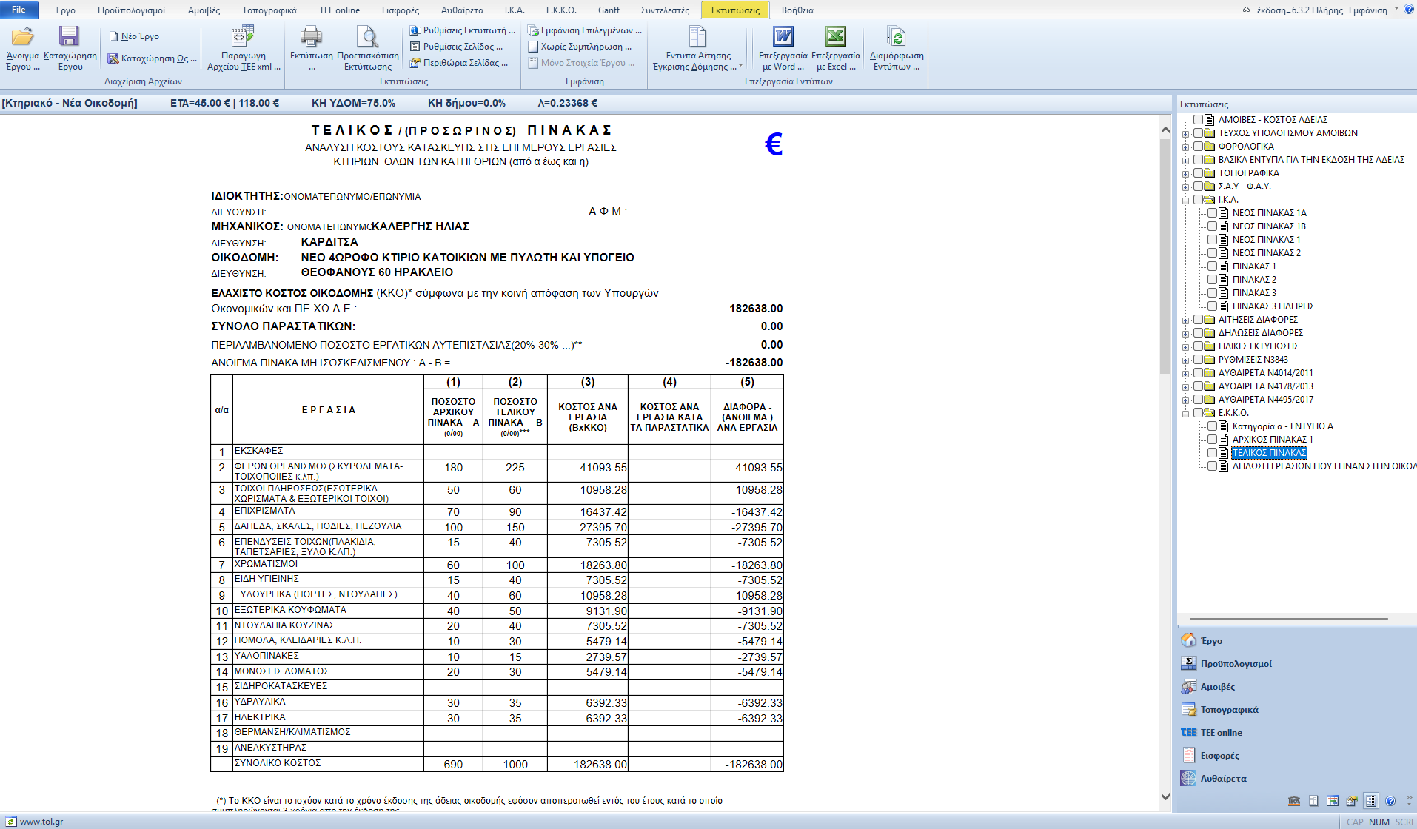Viewport: 1417px width, 829px height.
Task: Click the Form Layout (Διαμόρφωση Εντύπων) icon
Action: tap(896, 37)
